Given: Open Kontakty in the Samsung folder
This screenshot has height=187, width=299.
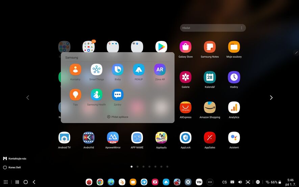Looking at the screenshot, I should coord(75,69).
